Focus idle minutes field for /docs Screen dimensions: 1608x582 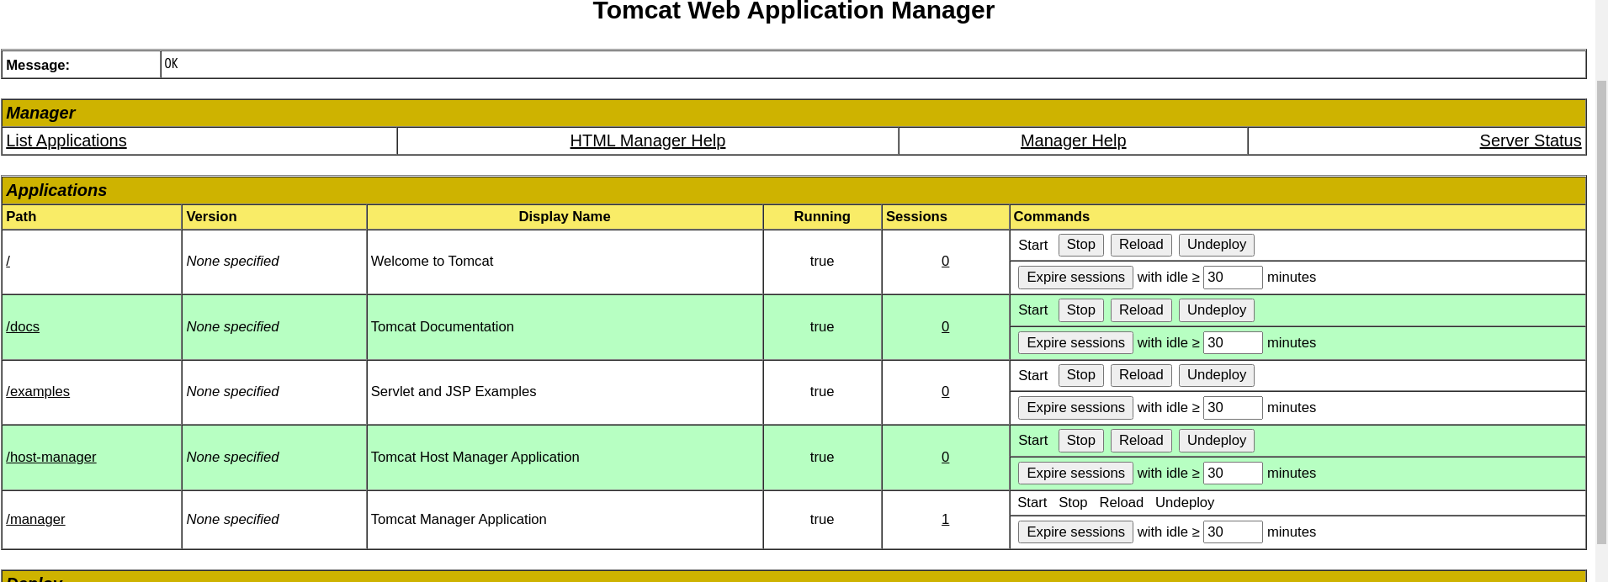[x=1233, y=343]
